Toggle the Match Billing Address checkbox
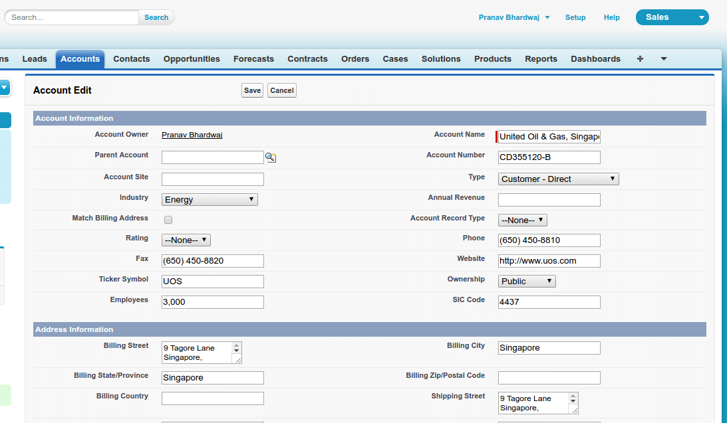This screenshot has width=727, height=423. click(x=168, y=220)
